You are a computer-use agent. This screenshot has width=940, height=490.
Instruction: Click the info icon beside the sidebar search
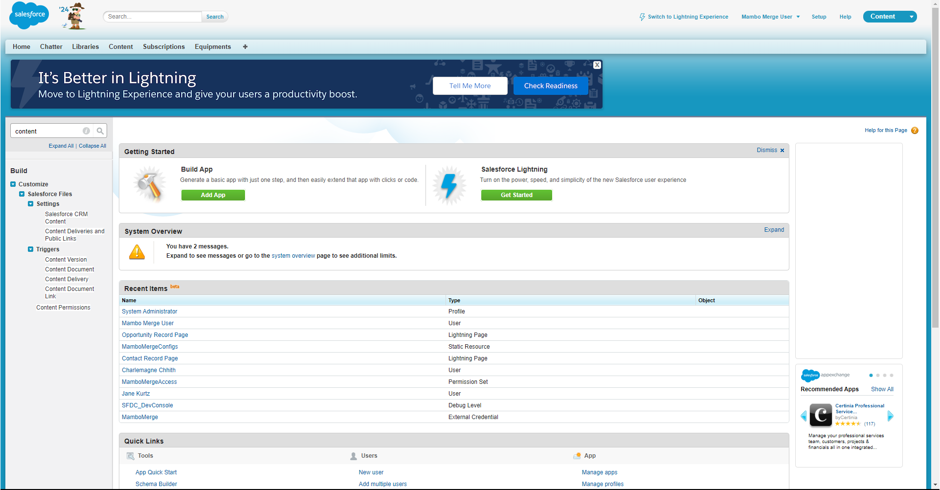coord(86,131)
